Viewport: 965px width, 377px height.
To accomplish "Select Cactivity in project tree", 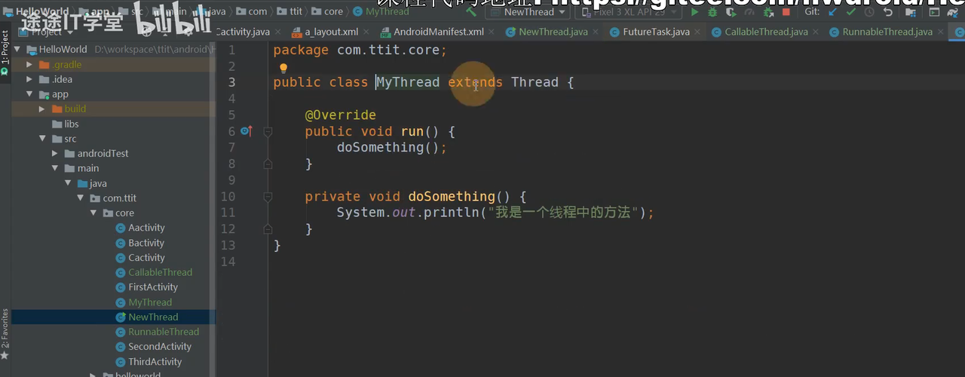I will 146,258.
